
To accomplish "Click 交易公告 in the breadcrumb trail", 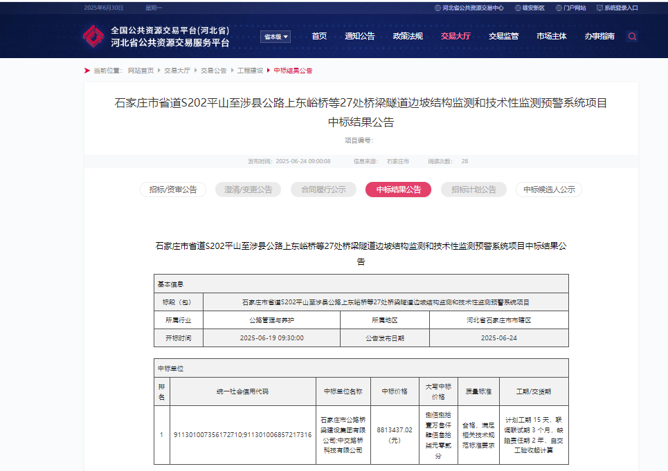I will (213, 71).
